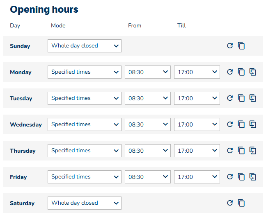Copy Saturday's hours icon
266x217 pixels.
pyautogui.click(x=241, y=203)
